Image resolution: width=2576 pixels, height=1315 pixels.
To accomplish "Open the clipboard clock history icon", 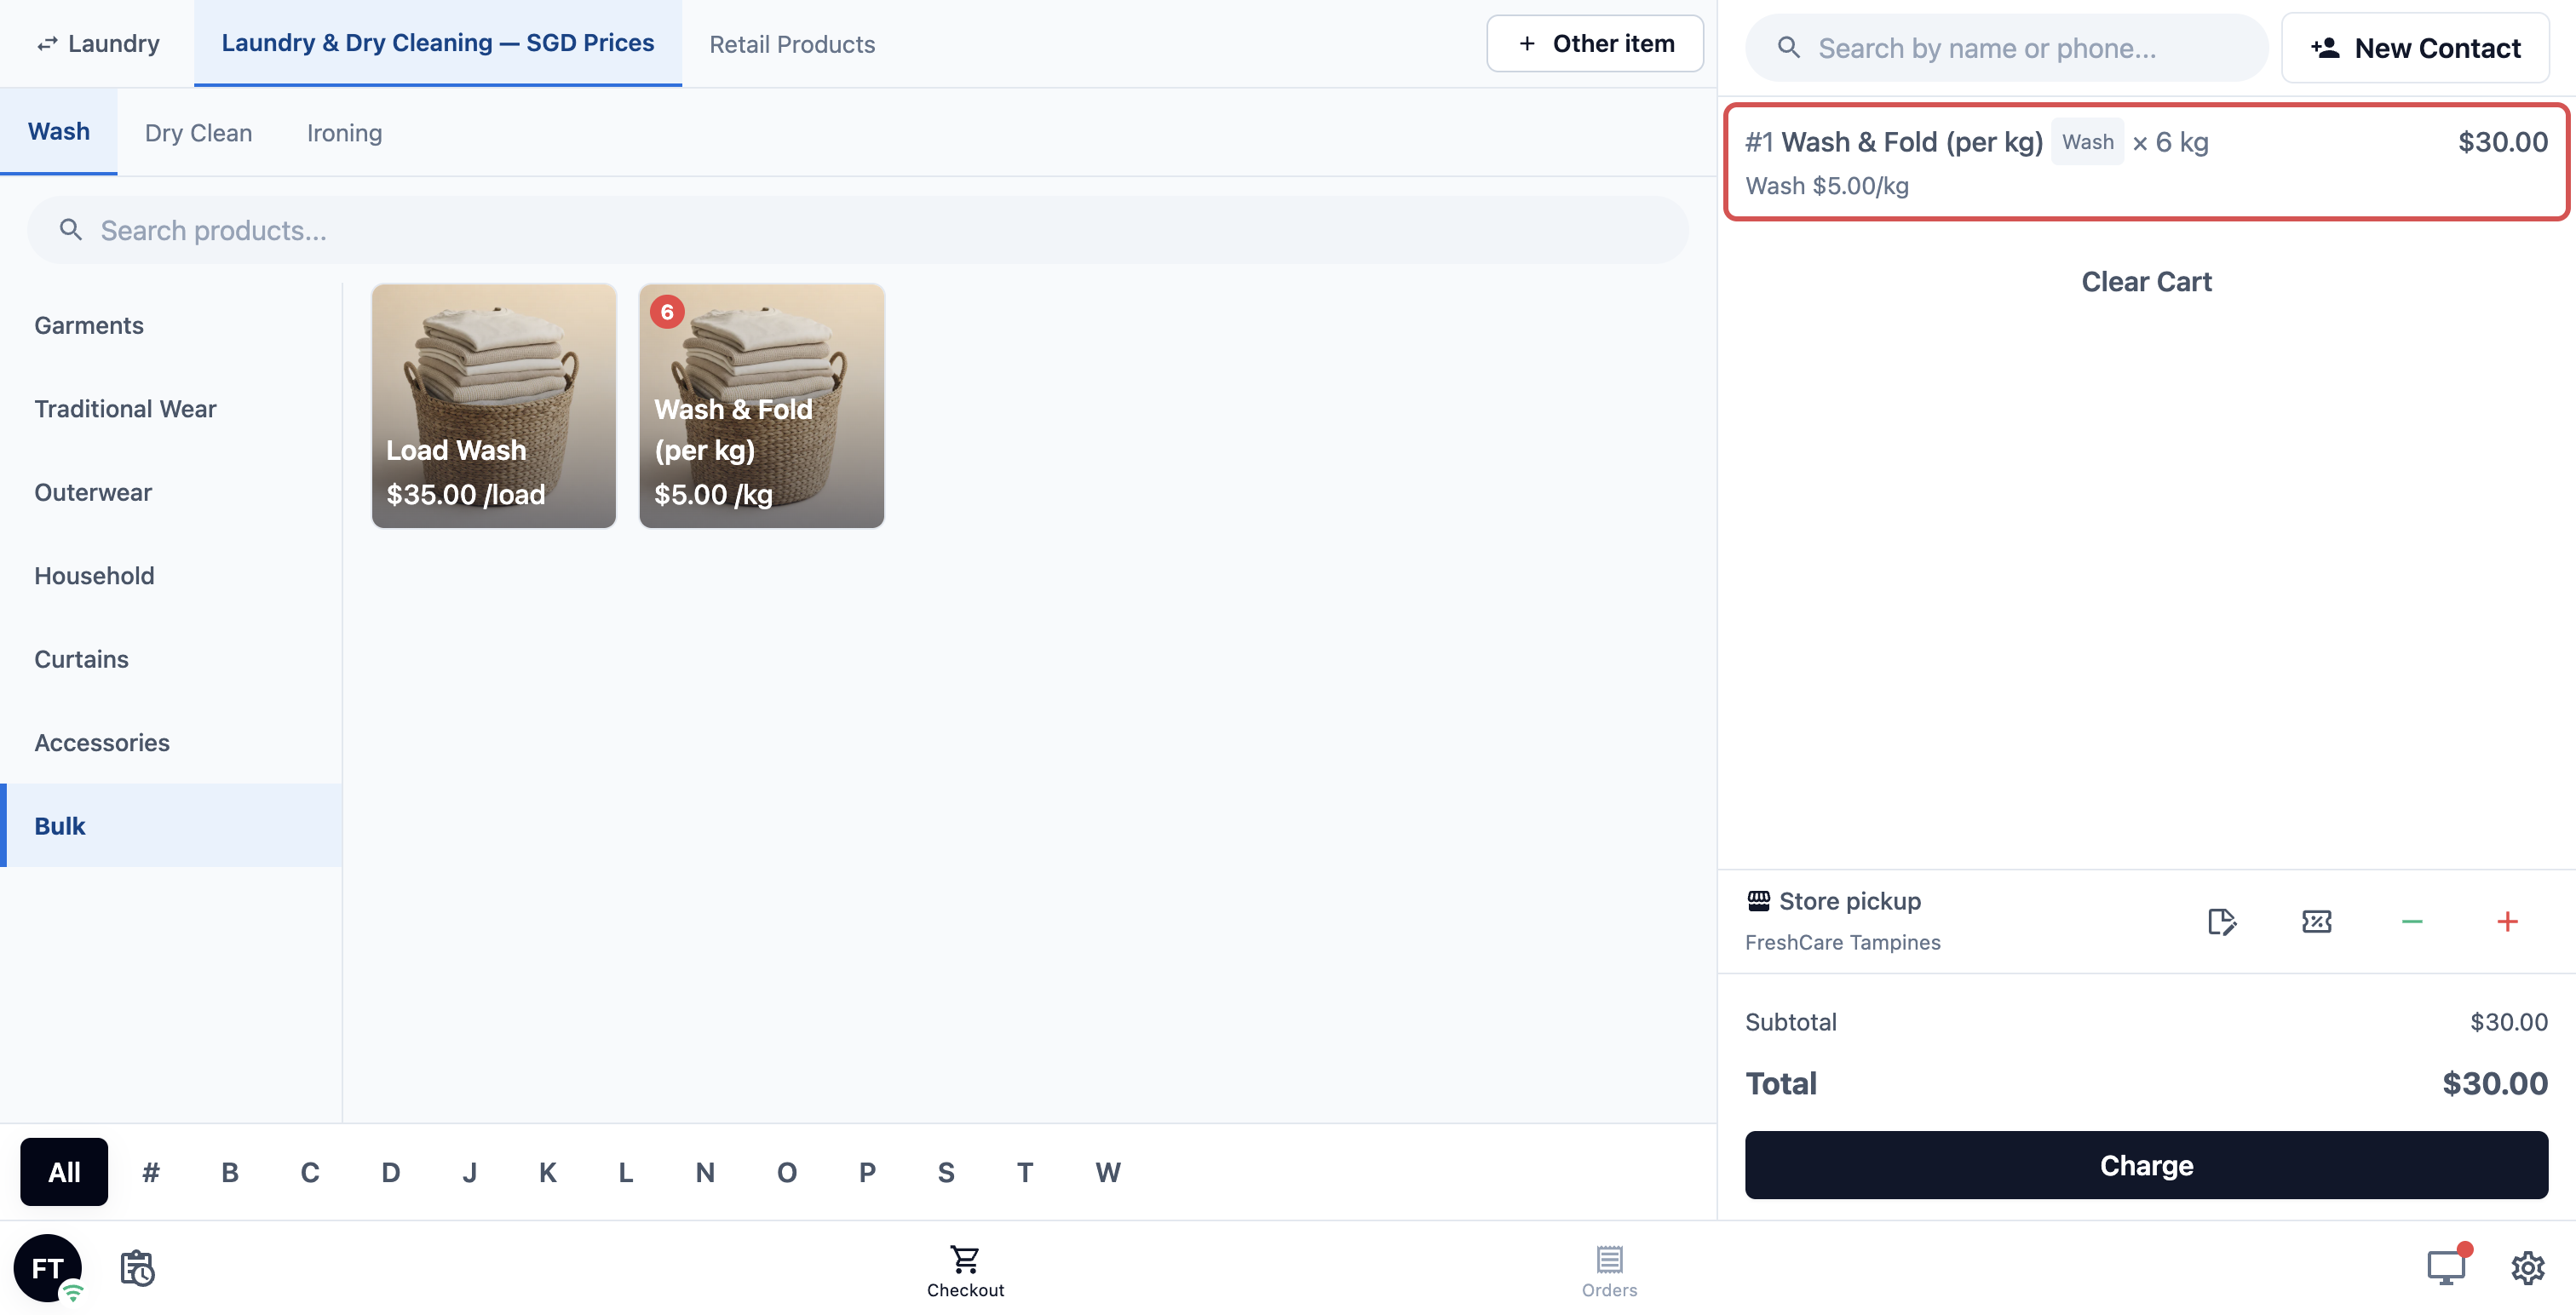I will [x=137, y=1267].
